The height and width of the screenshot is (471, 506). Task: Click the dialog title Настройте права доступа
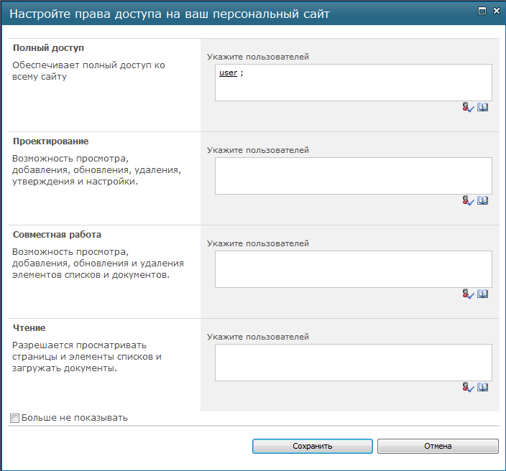pyautogui.click(x=170, y=14)
